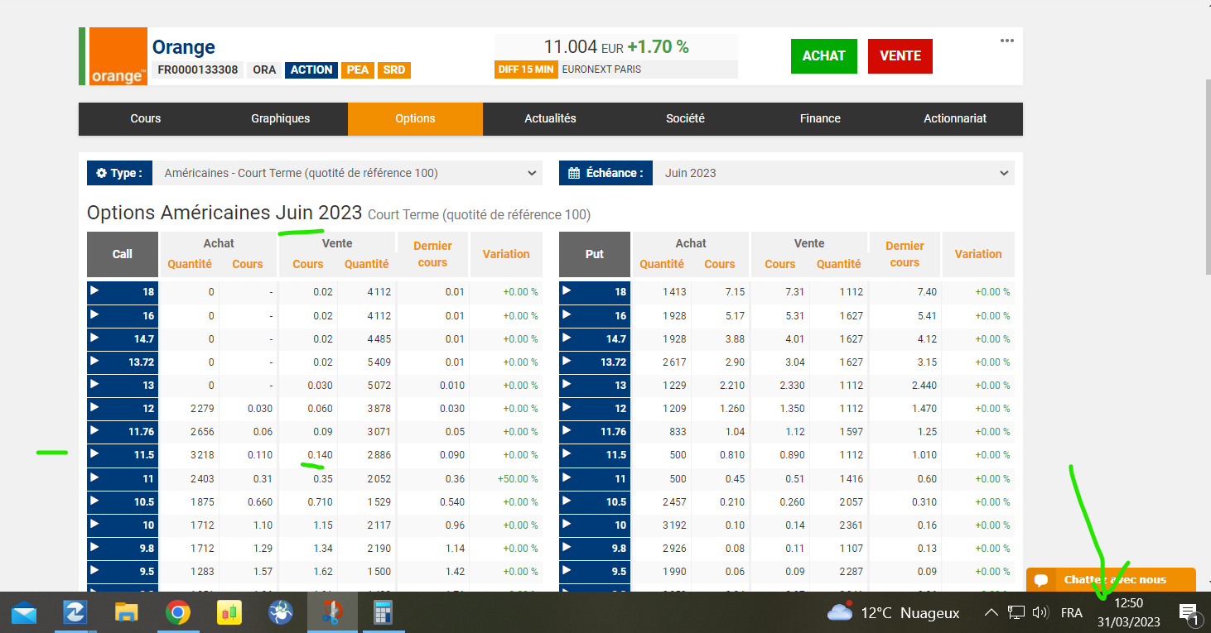Expand the Put 11 strike row
The width and height of the screenshot is (1211, 633).
coord(567,478)
